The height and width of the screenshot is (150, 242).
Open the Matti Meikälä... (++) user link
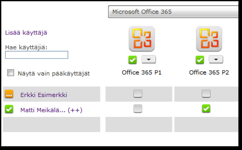51,110
